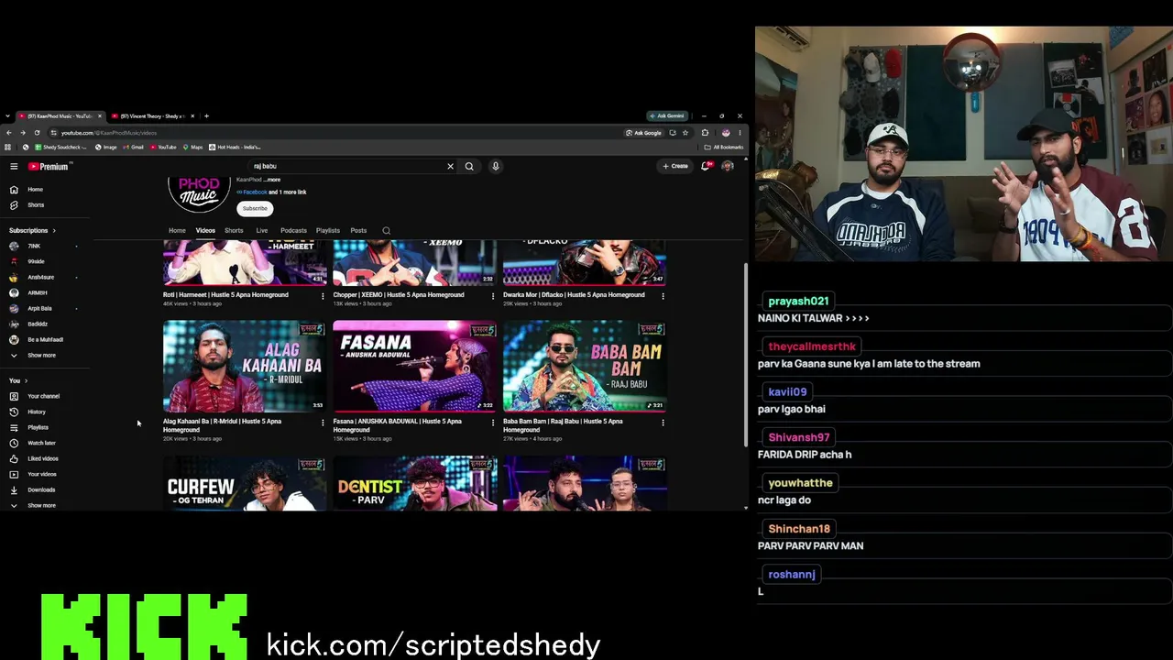
Task: Reload the current page
Action: click(x=37, y=133)
